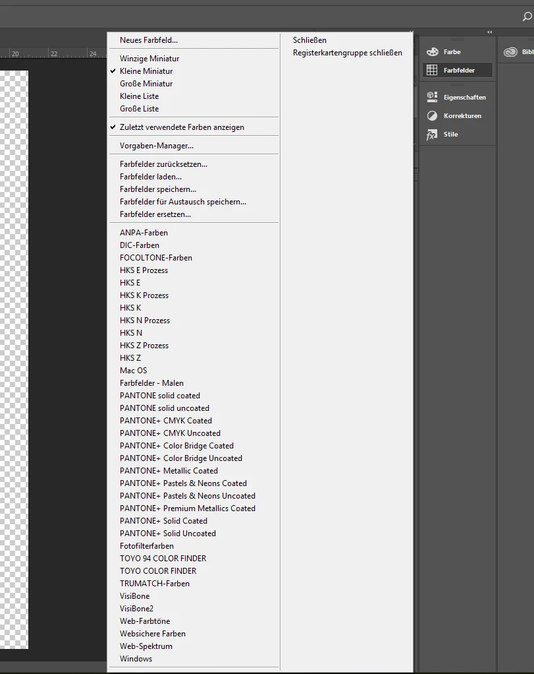Switch to Kleine Liste view

[x=139, y=96]
